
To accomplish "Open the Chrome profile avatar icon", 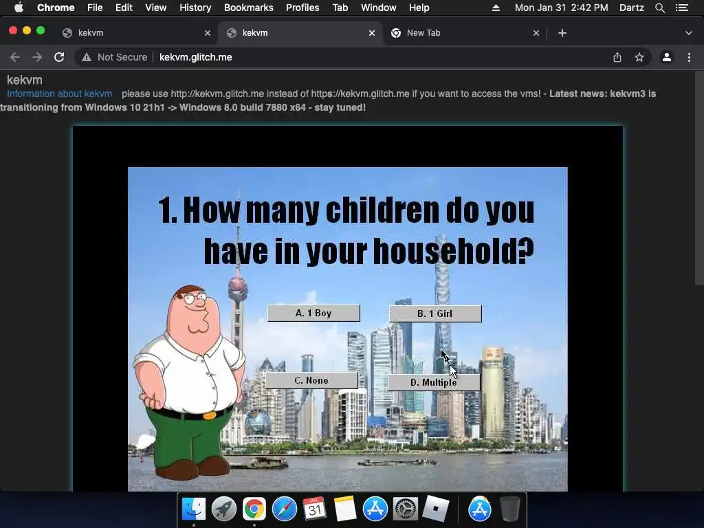I will point(667,57).
